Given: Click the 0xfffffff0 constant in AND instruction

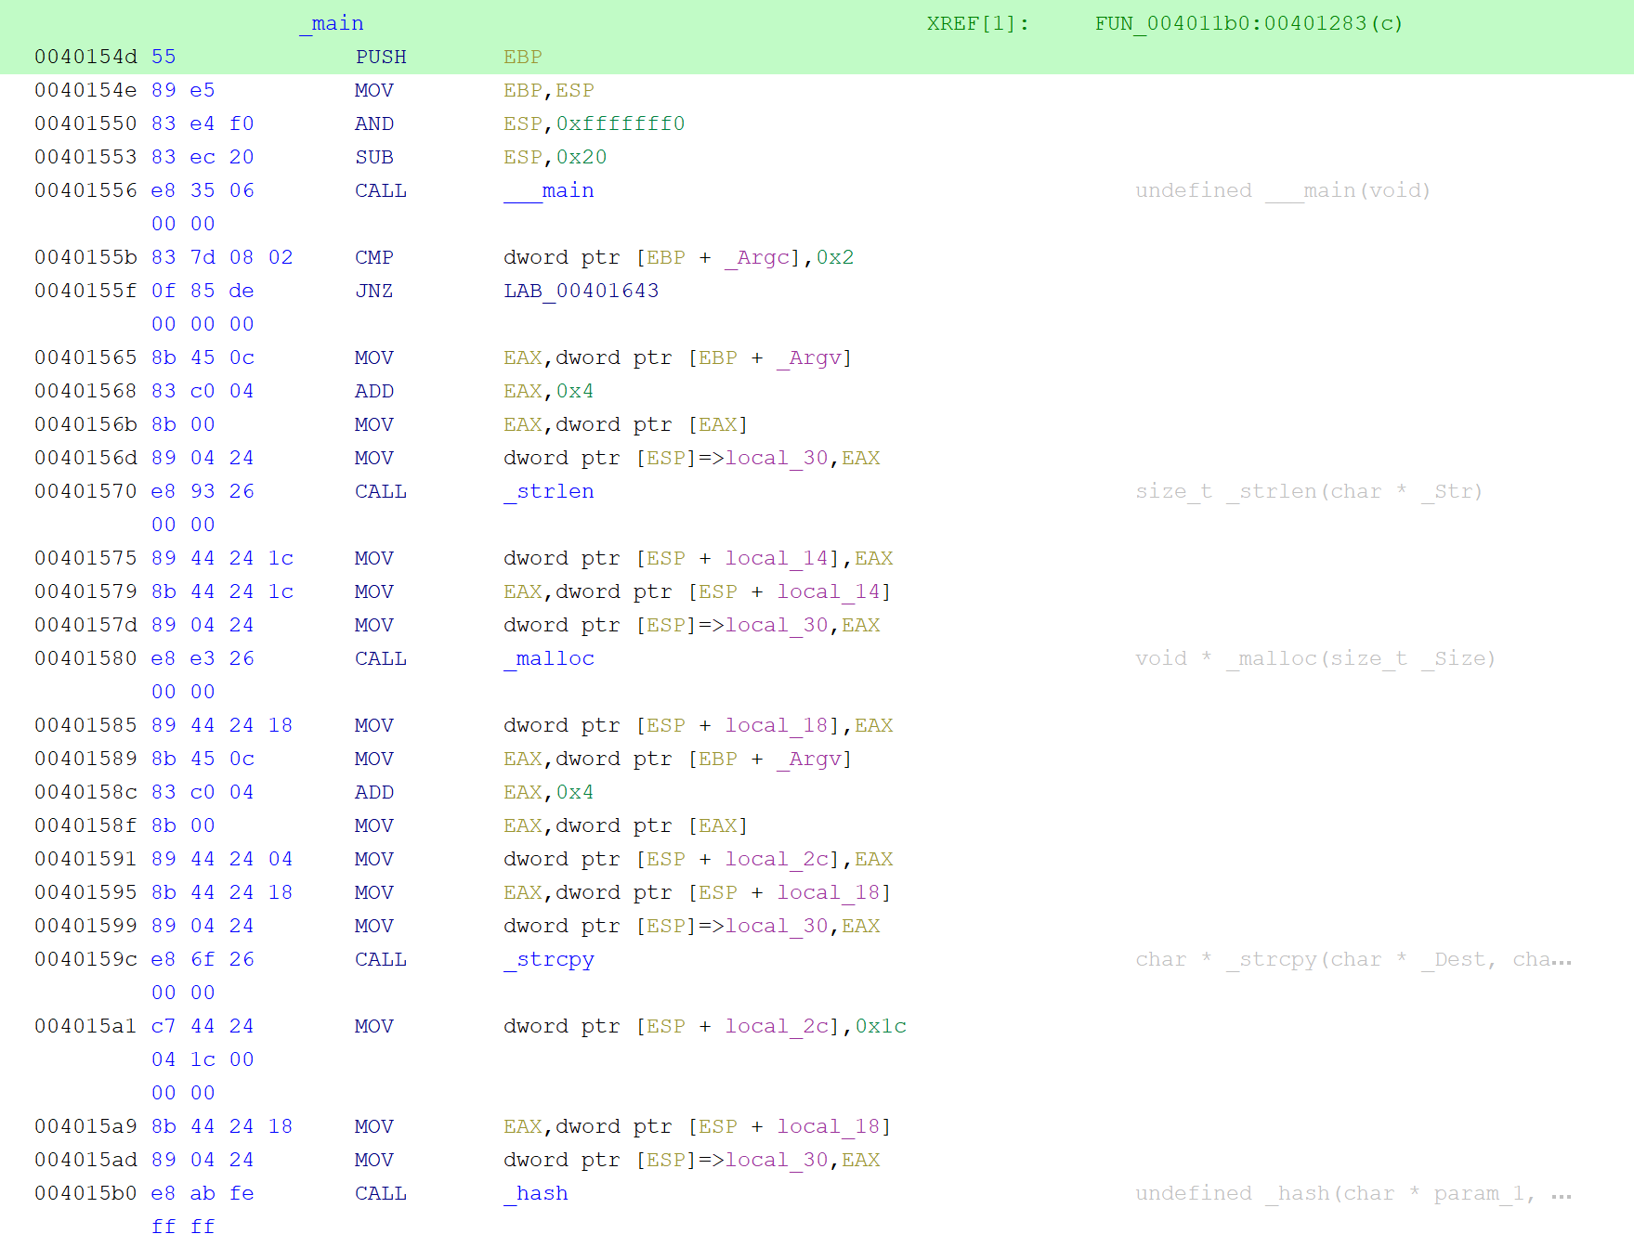Looking at the screenshot, I should (x=621, y=123).
